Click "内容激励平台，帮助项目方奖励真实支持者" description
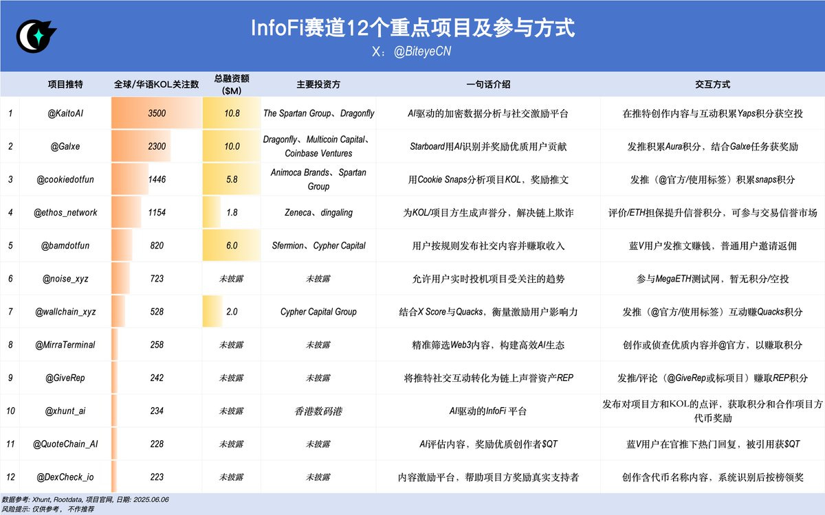Image resolution: width=825 pixels, height=515 pixels. click(488, 477)
